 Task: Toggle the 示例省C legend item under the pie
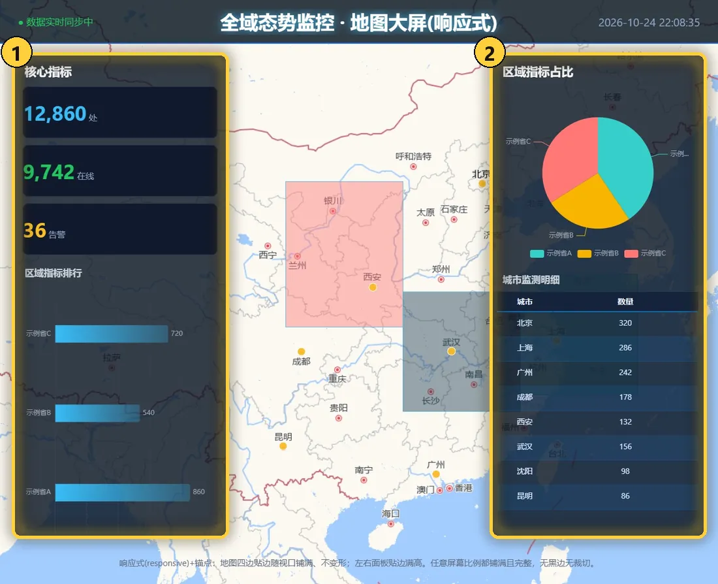point(645,253)
